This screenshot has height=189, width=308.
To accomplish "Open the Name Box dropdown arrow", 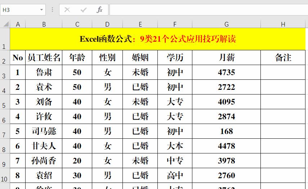I will pos(41,10).
